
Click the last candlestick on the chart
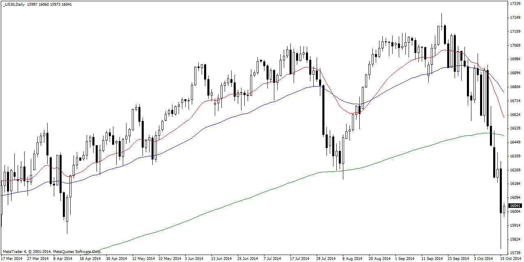[x=504, y=209]
